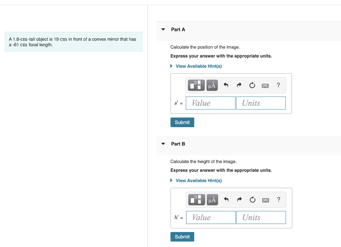This screenshot has height=247, width=341.
Task: Collapse the Part A section arrow
Action: [x=163, y=29]
